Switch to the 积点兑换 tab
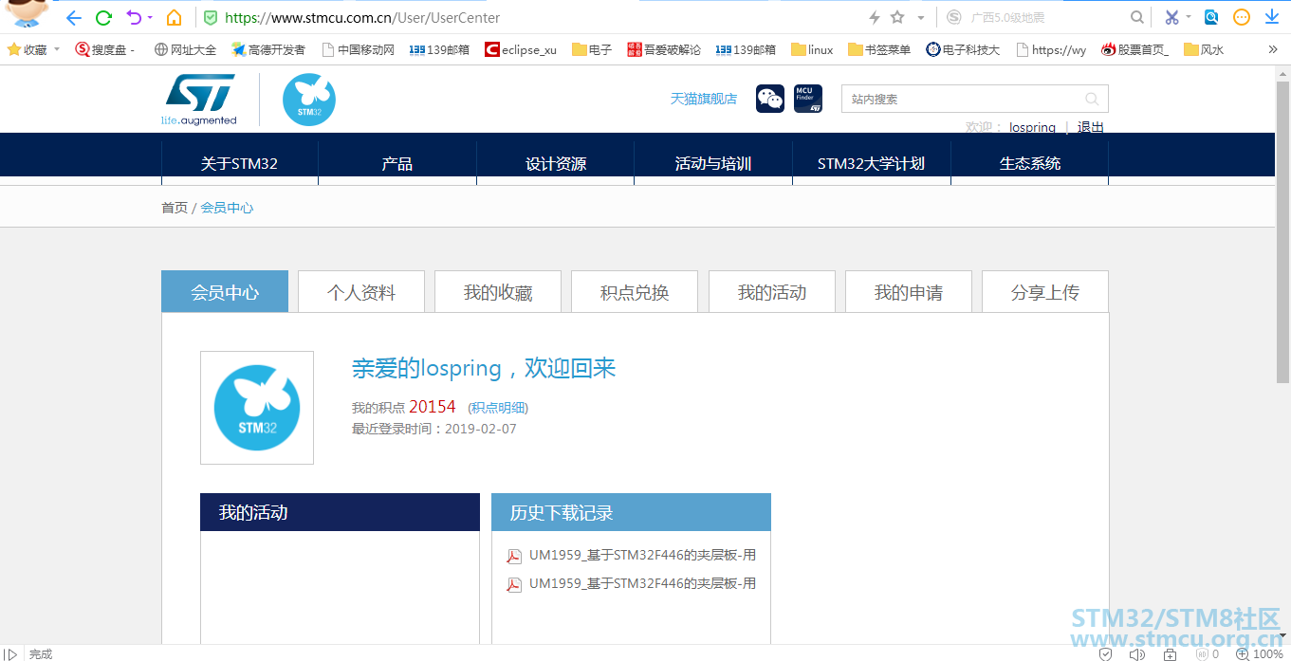The width and height of the screenshot is (1291, 661). [x=635, y=292]
